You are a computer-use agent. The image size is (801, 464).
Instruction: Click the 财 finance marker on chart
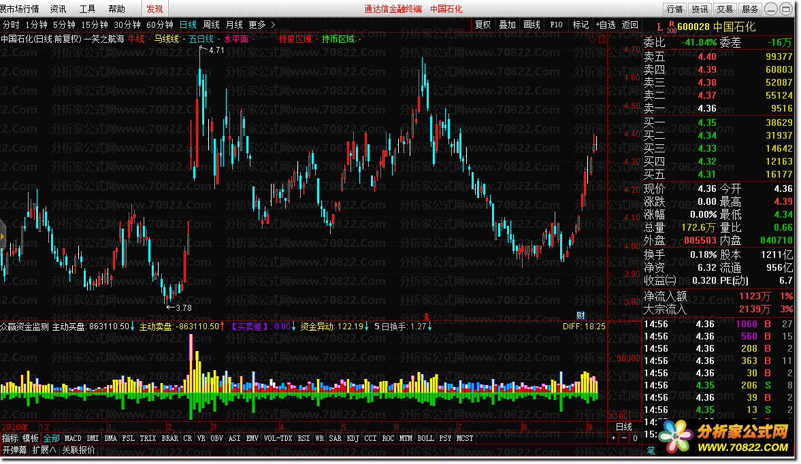(581, 316)
